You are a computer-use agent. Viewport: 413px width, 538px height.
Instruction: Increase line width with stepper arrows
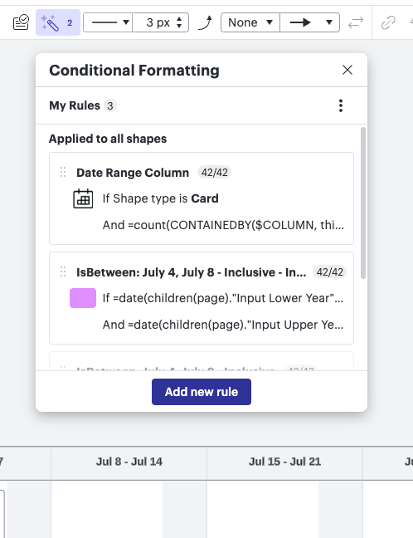[179, 19]
